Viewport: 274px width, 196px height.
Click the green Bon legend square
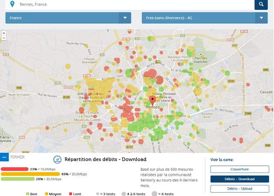(27, 194)
